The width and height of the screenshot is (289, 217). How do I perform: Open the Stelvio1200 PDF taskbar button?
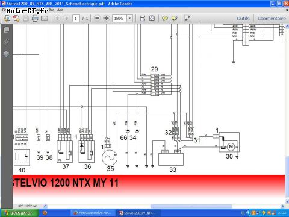[138, 213]
